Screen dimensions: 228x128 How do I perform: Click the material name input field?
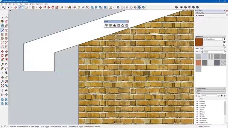(213, 39)
